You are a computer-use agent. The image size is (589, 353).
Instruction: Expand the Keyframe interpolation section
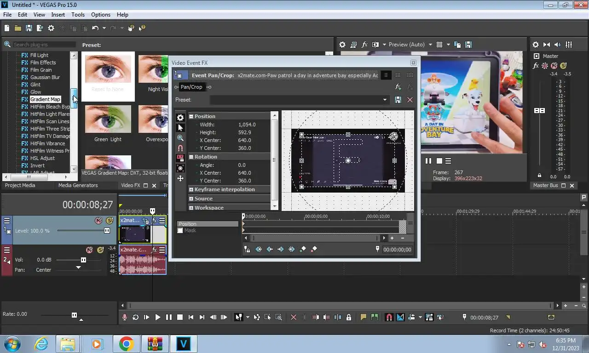(x=191, y=189)
